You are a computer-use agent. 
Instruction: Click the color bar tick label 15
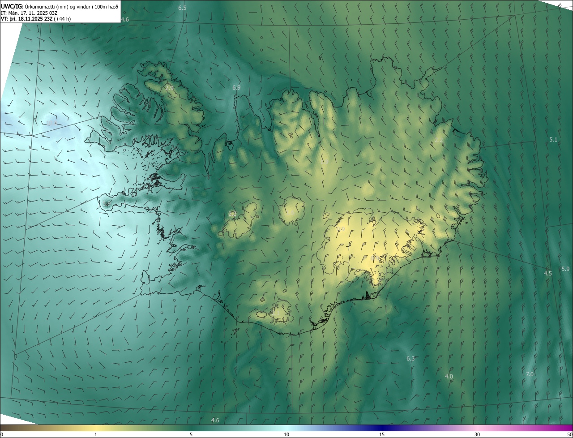pos(382,434)
